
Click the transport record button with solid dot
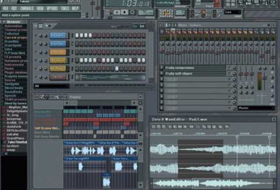pyautogui.click(x=124, y=12)
